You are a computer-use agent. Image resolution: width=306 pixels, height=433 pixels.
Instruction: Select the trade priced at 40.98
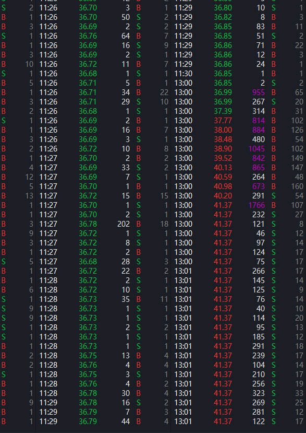point(238,186)
